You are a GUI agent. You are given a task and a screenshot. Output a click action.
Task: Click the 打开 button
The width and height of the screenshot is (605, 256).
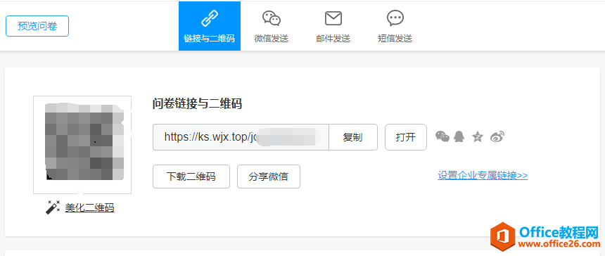click(406, 137)
